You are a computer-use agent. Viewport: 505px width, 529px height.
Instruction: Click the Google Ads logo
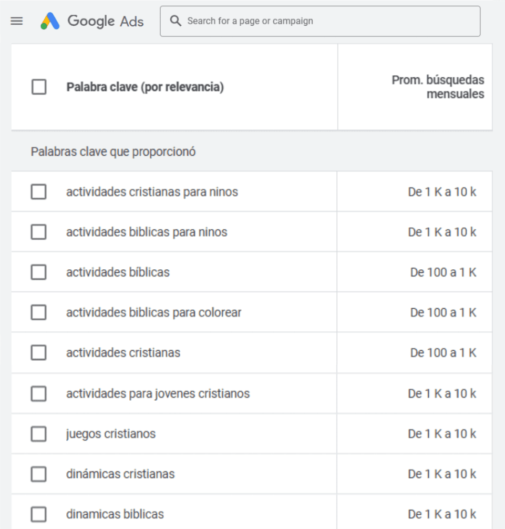click(92, 21)
